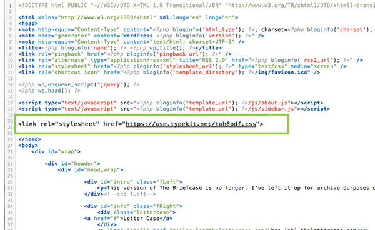The image size is (375, 230).
Task: Click the opening head tag
Action: [28, 23]
